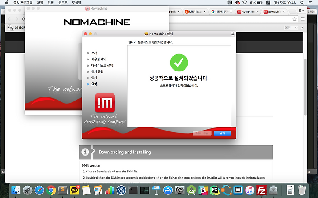The width and height of the screenshot is (318, 198).
Task: Open the Chrome hamburger menu
Action: click(x=303, y=19)
